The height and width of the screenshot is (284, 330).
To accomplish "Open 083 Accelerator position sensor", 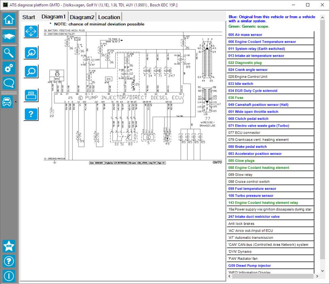I will click(270, 154).
